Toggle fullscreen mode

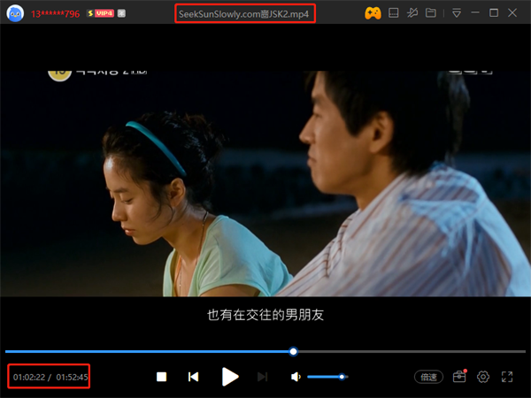[x=507, y=377]
